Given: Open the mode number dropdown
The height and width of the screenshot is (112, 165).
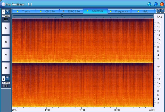Looking at the screenshot, I should click(7, 78).
